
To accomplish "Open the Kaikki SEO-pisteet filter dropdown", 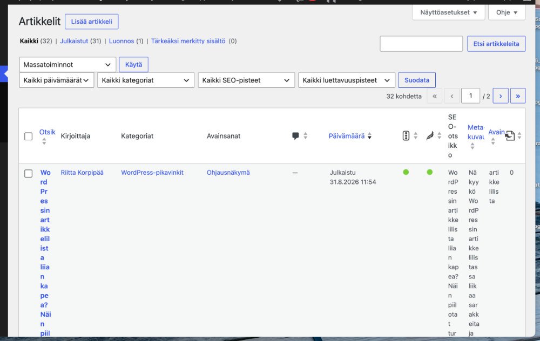I will point(246,80).
